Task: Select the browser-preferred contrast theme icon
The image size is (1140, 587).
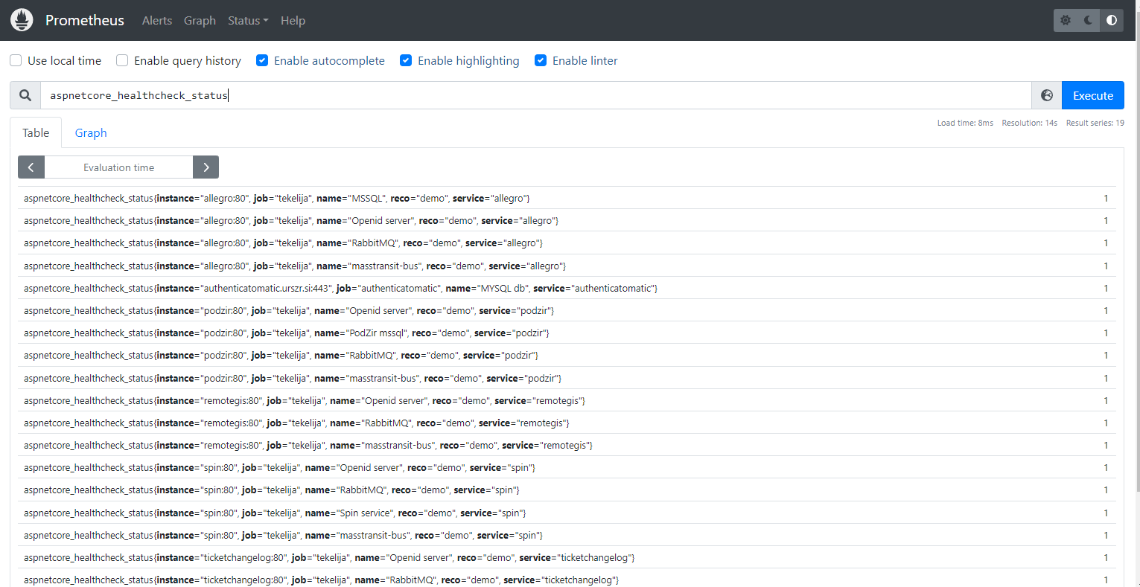Action: 1112,20
